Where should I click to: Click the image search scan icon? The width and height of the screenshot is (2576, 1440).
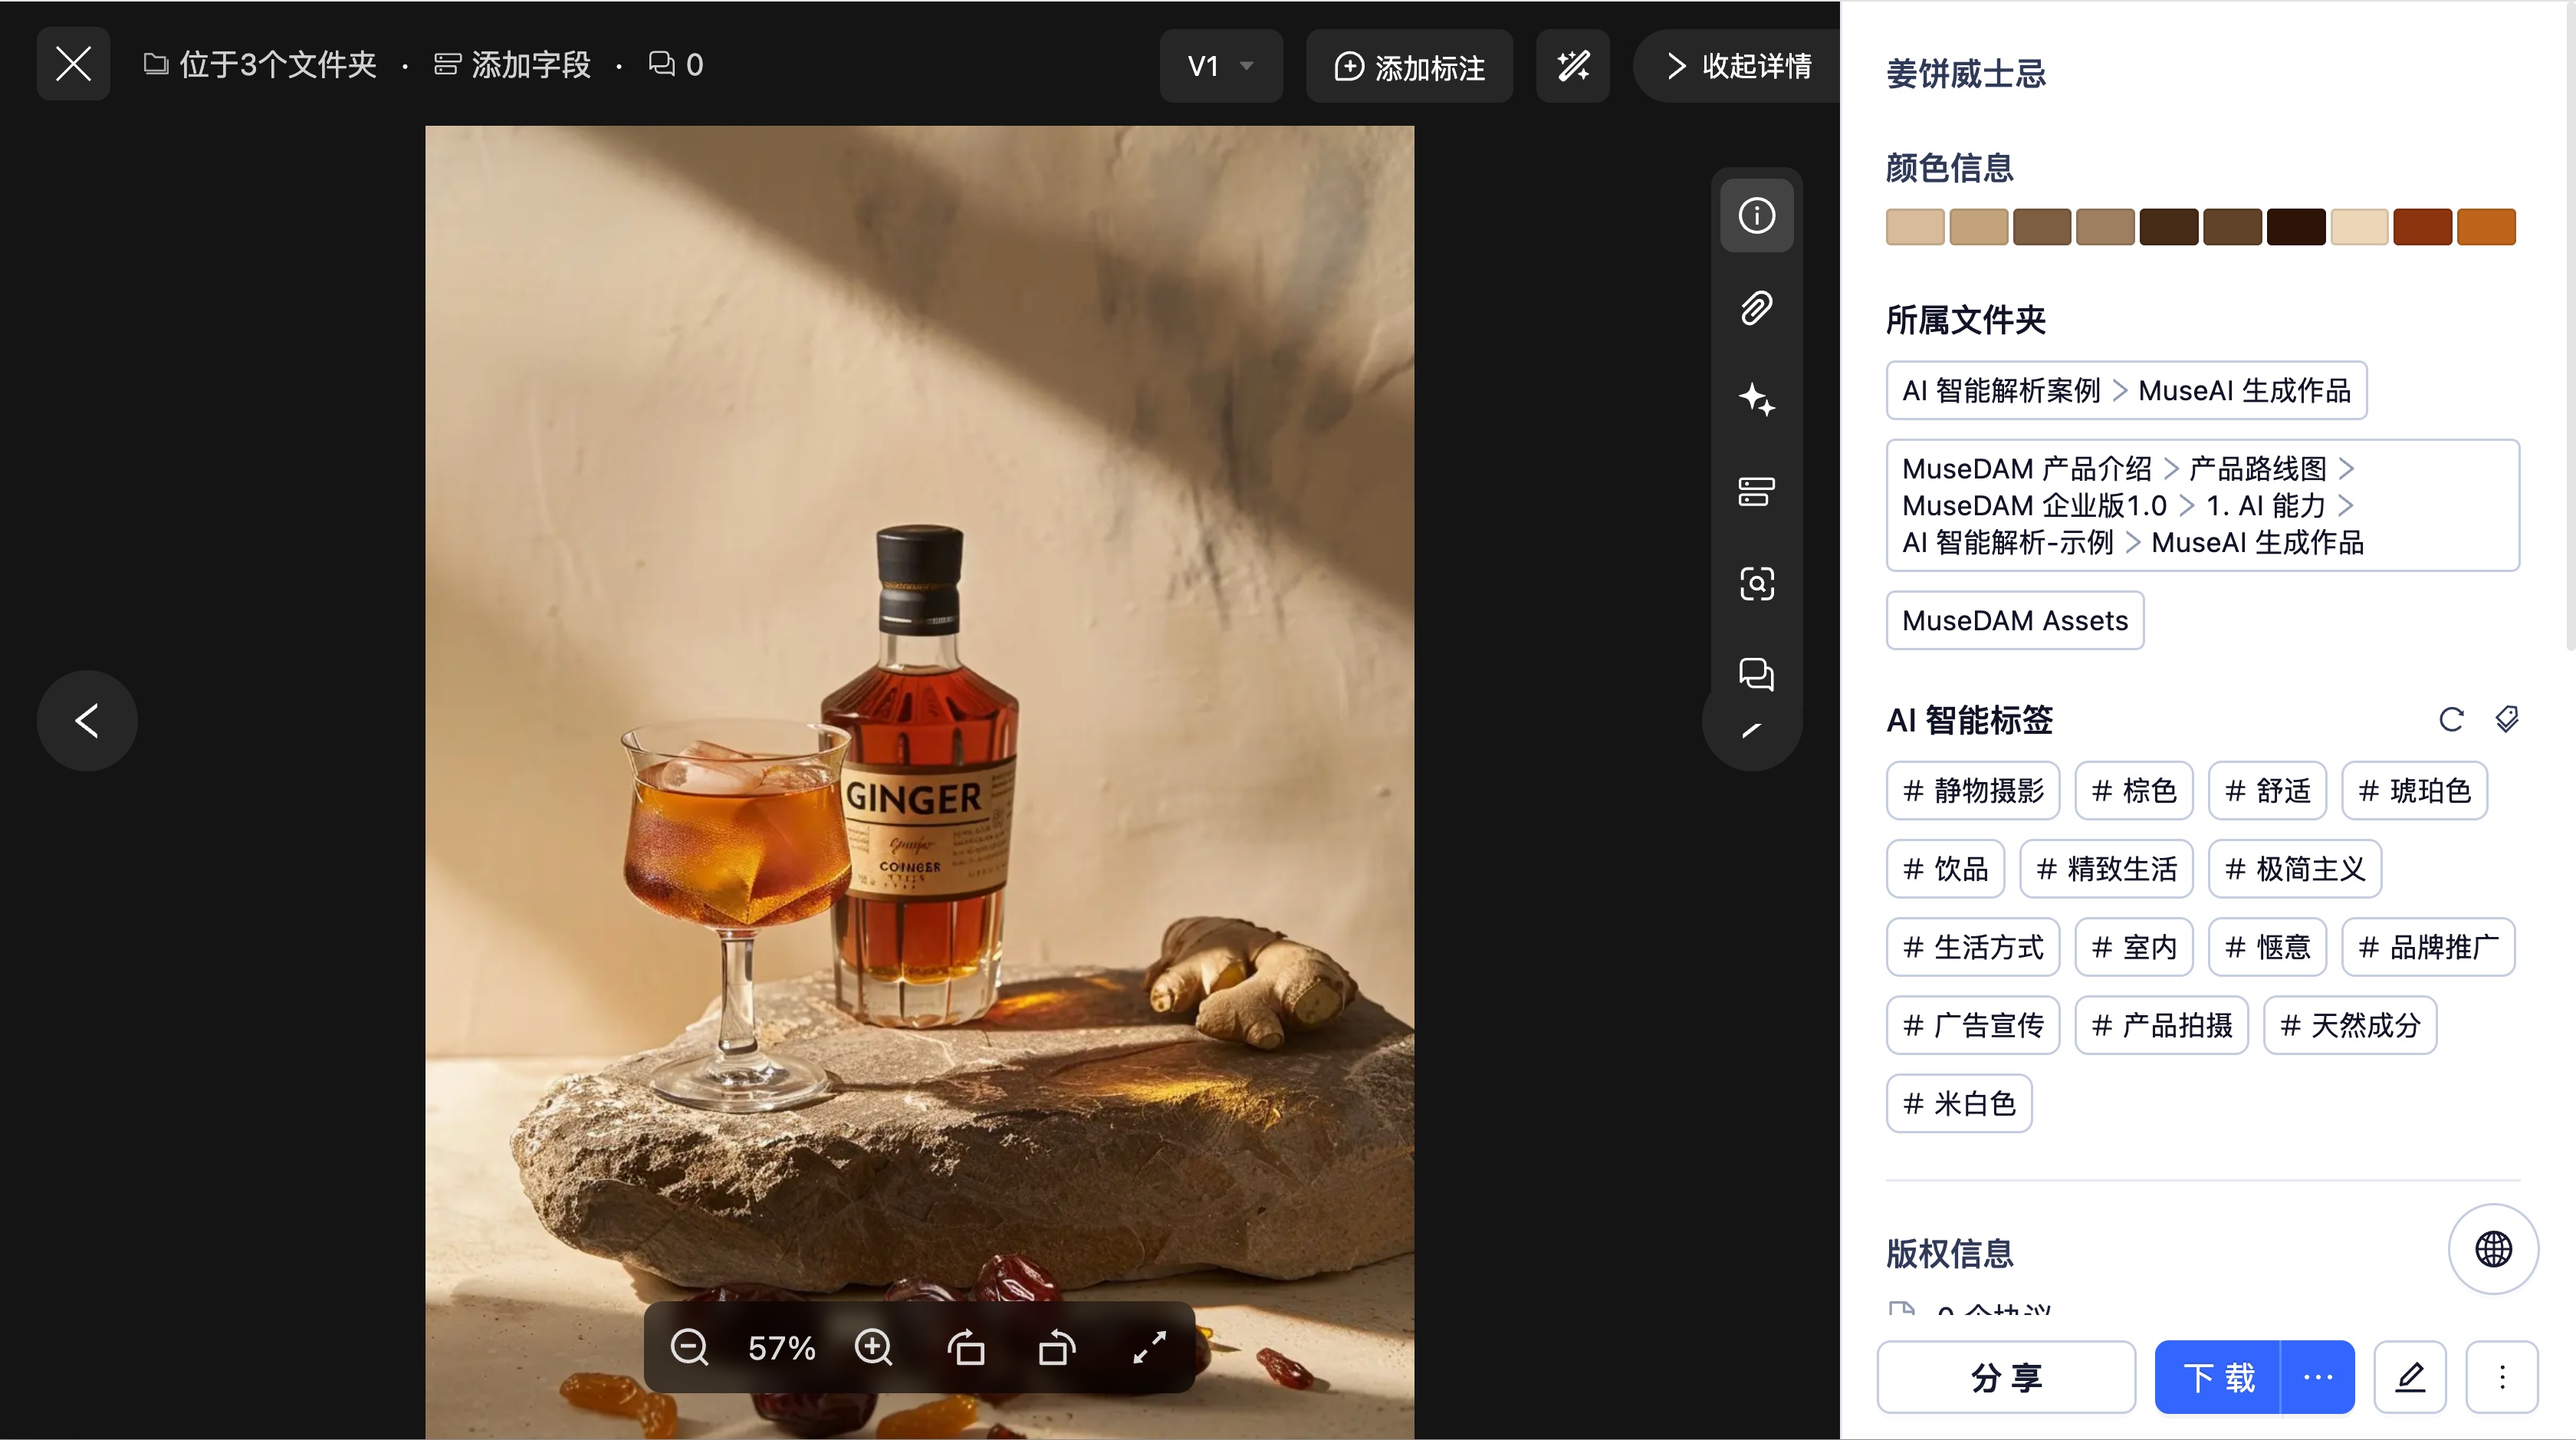click(1756, 583)
